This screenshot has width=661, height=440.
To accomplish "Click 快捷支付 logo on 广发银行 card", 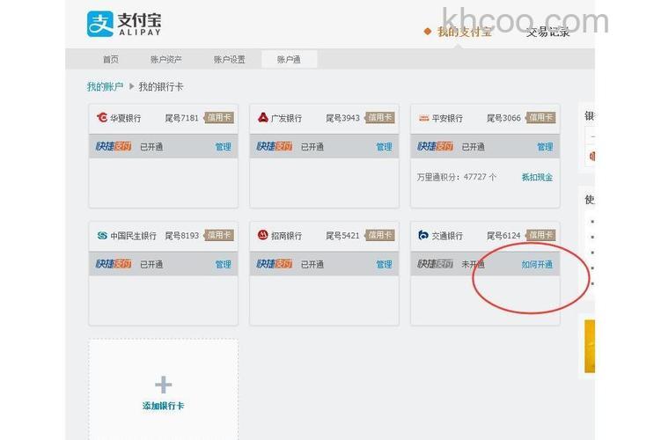I will pos(275,146).
